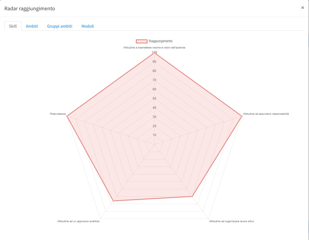Click the organizzare lavoro altrui data point
Viewport: 309px width, 240px height.
pos(192,196)
